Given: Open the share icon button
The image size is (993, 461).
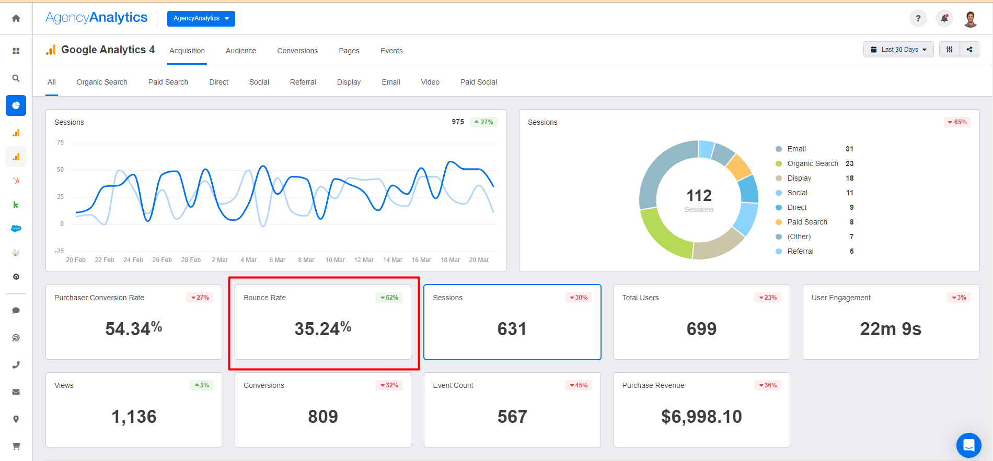Looking at the screenshot, I should click(969, 50).
